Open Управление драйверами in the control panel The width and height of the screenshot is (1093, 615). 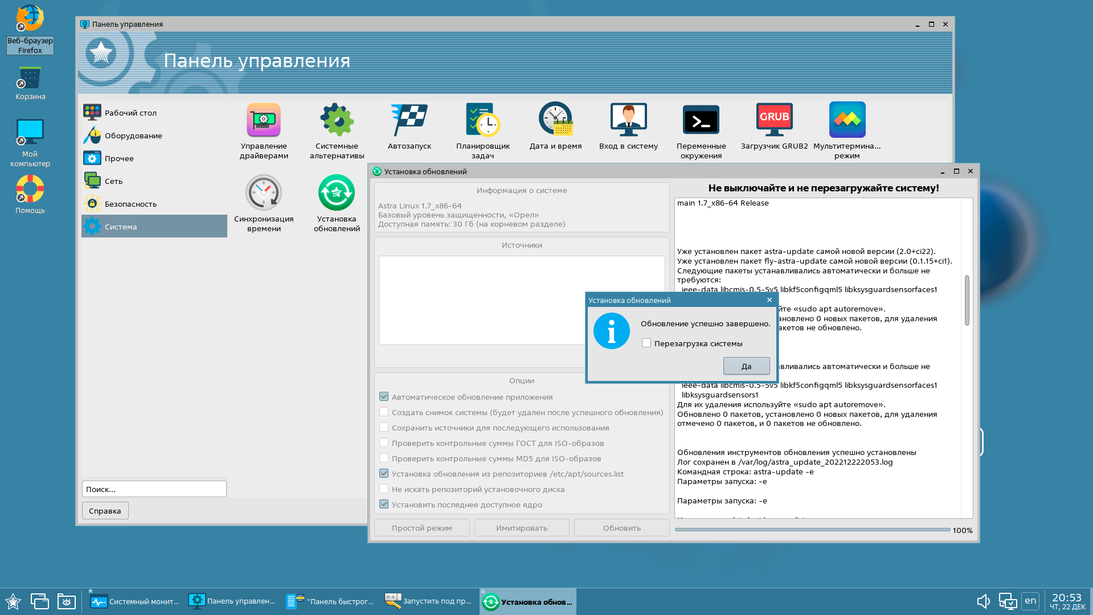click(x=264, y=132)
